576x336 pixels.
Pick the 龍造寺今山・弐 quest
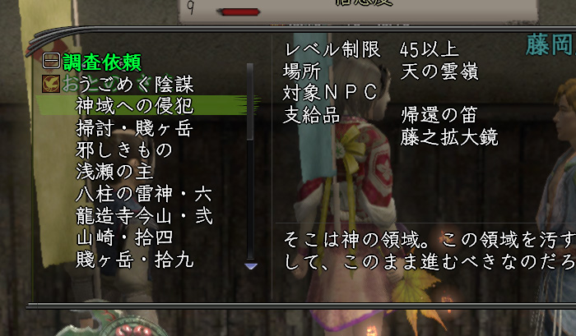[144, 216]
